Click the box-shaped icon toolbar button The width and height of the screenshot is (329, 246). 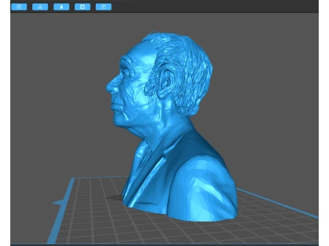click(x=103, y=7)
